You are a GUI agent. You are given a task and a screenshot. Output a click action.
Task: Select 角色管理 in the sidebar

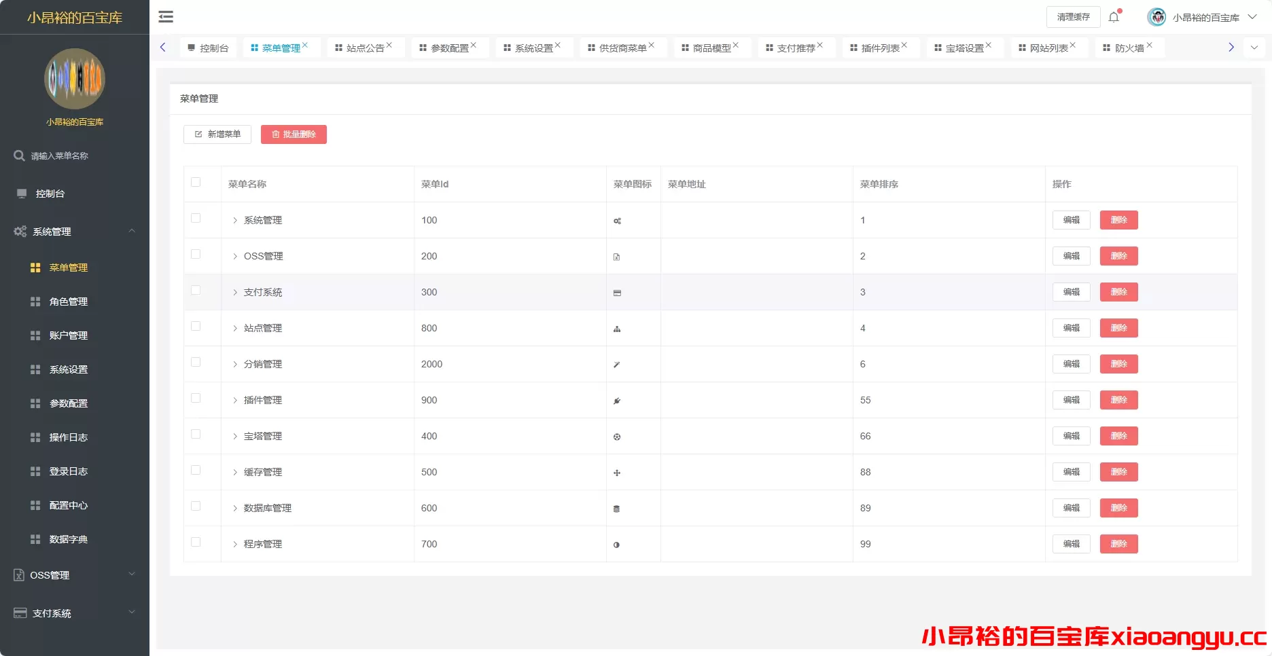tap(68, 301)
